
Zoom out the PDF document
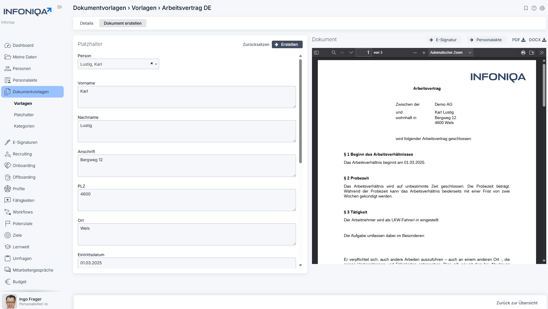[x=415, y=53]
